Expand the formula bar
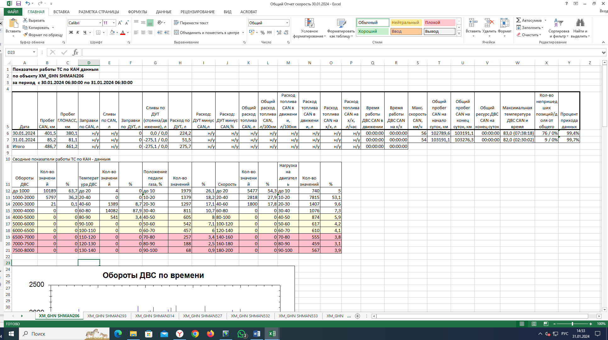Screen dimensions: 608x340 coord(603,52)
